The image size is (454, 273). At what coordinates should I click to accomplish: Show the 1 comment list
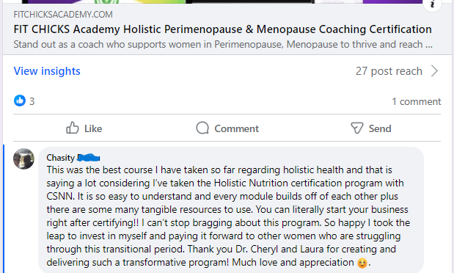click(x=417, y=101)
